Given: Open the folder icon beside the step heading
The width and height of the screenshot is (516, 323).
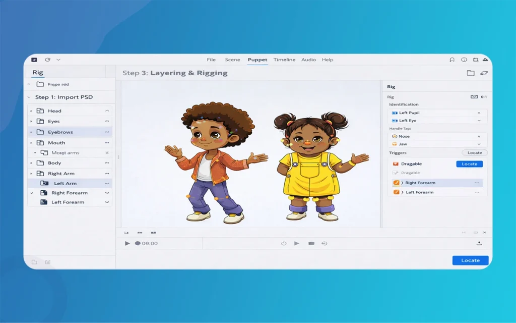Looking at the screenshot, I should point(470,73).
